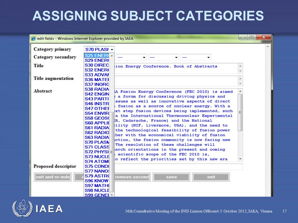Maximize the edit fields window
The width and height of the screenshot is (298, 223).
[252, 37]
